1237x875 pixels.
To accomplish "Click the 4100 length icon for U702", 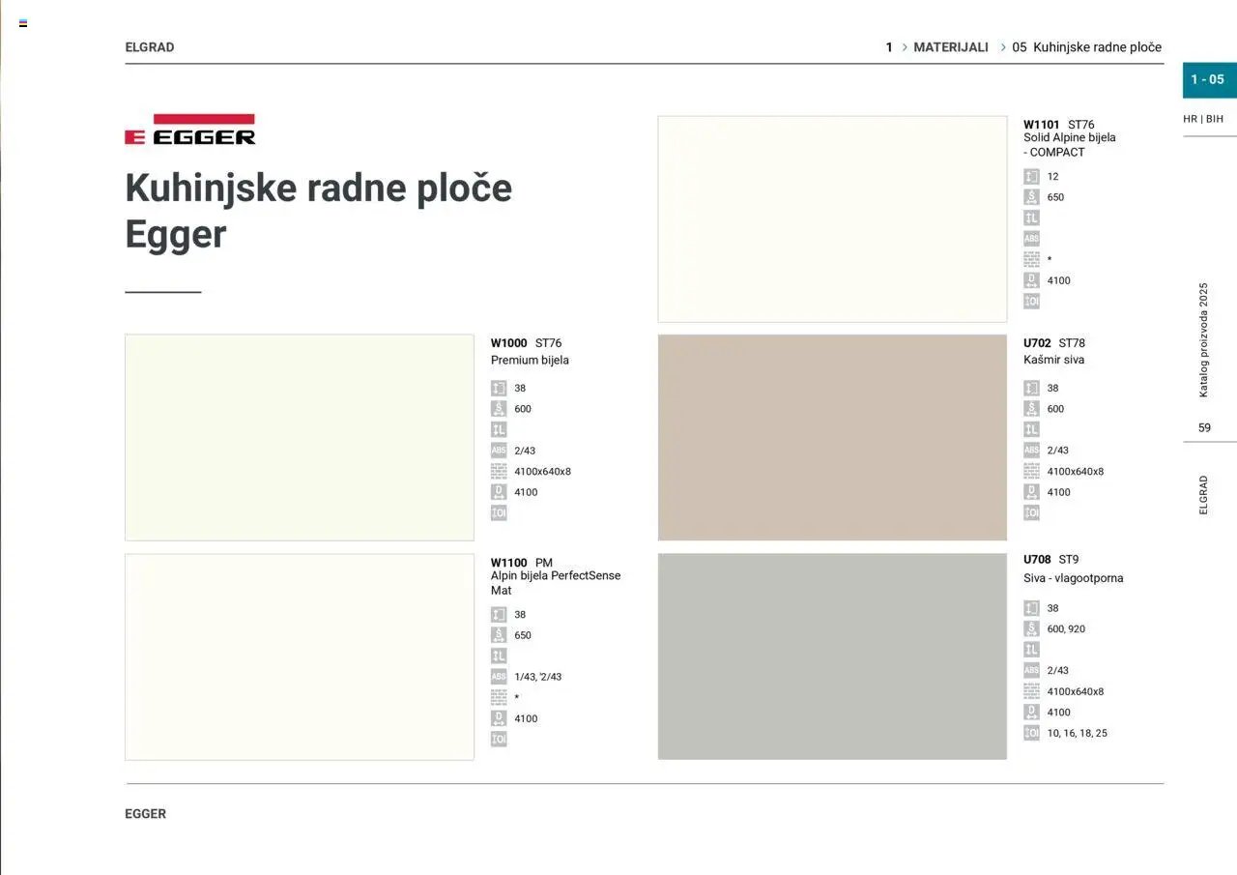I will pos(1031,492).
